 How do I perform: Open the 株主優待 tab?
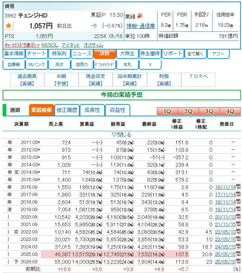150,54
